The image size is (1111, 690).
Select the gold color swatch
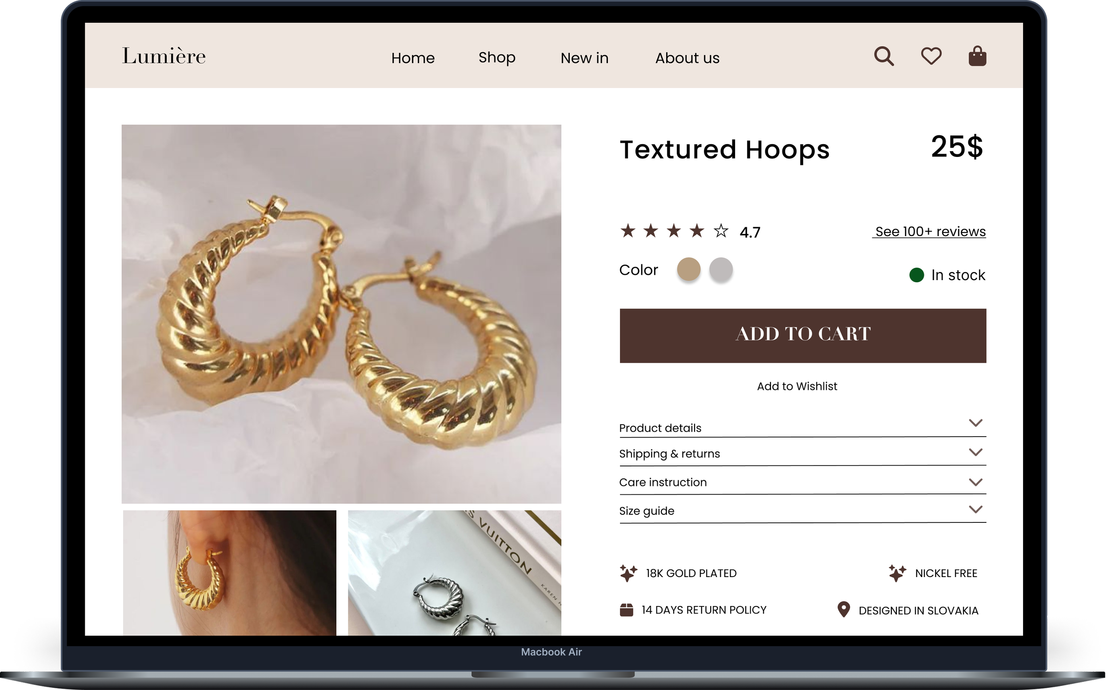tap(688, 269)
